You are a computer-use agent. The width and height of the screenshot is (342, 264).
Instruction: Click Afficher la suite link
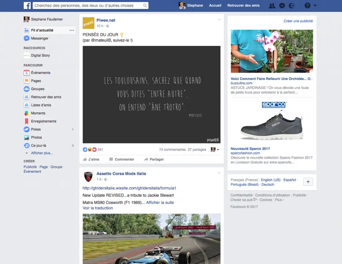[x=160, y=202]
